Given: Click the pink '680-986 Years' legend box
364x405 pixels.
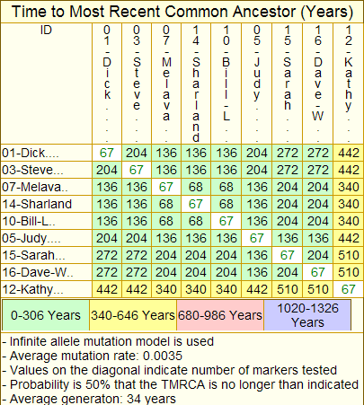Looking at the screenshot, I should pos(220,315).
